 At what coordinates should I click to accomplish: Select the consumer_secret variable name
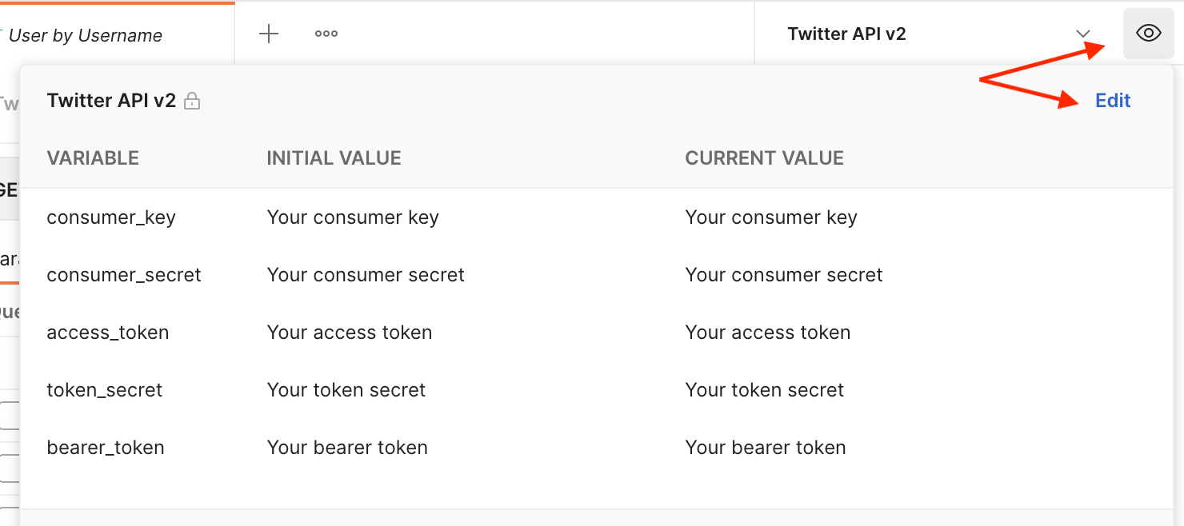(124, 275)
